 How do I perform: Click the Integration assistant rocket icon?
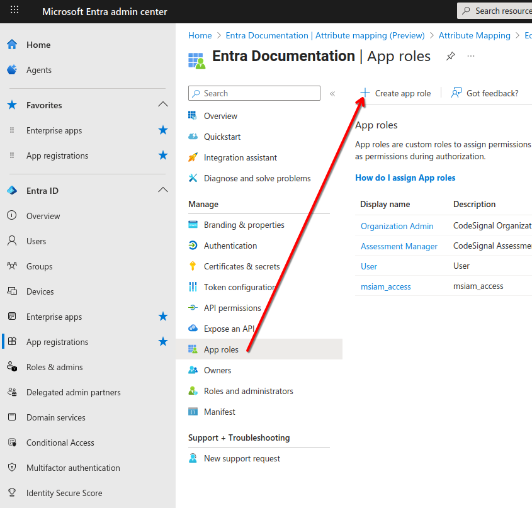pyautogui.click(x=193, y=157)
